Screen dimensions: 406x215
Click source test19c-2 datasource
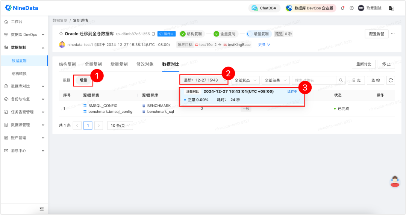pyautogui.click(x=206, y=45)
